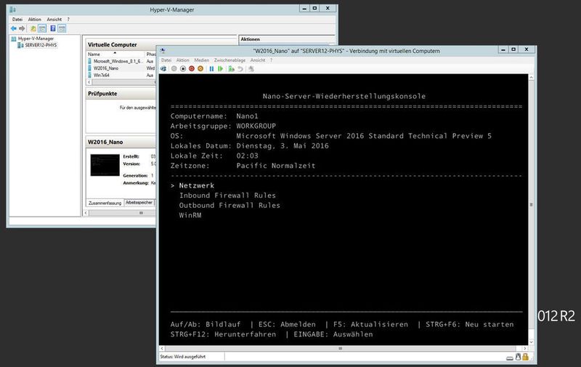Image resolution: width=581 pixels, height=367 pixels.
Task: Click the red Shut Down VM icon
Action: [192, 69]
